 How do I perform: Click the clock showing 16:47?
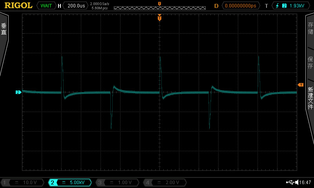(x=305, y=182)
